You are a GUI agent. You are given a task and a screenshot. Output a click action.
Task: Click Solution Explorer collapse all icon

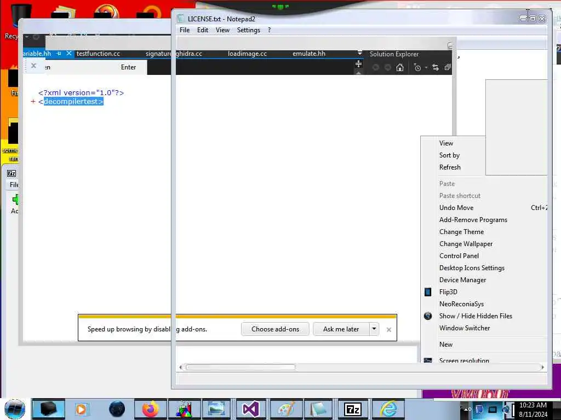448,67
